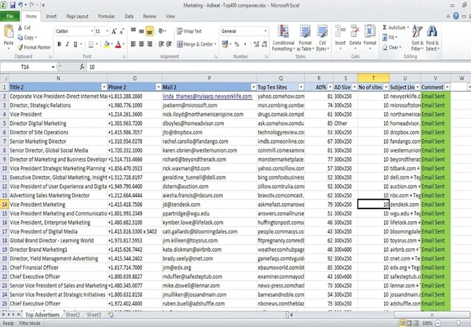Click the Help question mark icon
Screen dimensions: 471x327
[456, 16]
